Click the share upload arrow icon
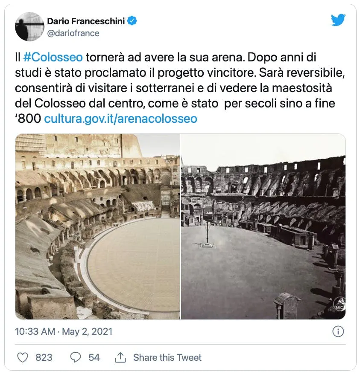360x374 pixels. click(x=120, y=357)
